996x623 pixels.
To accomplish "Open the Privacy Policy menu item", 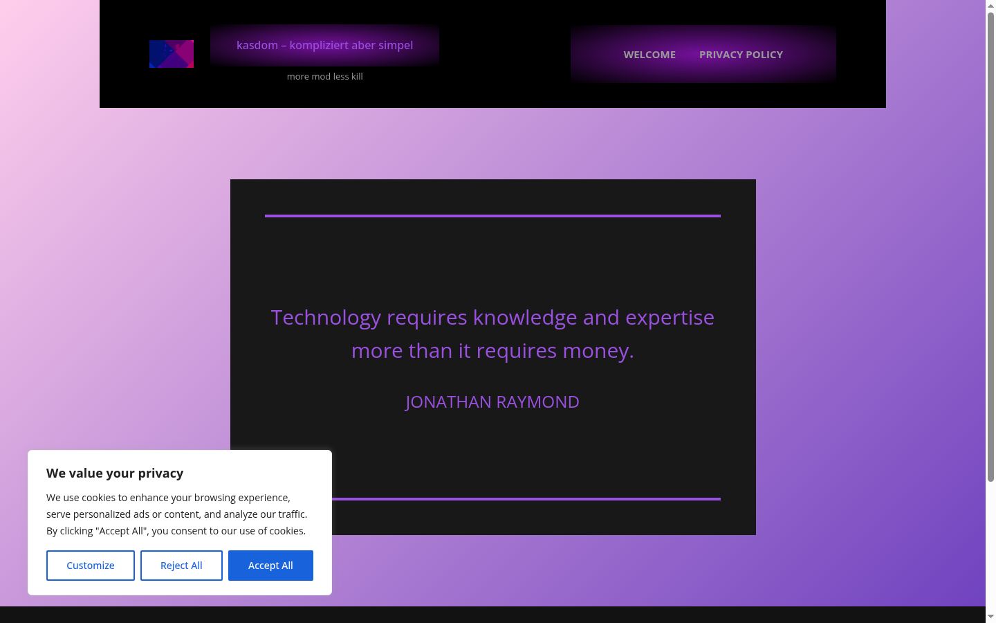I will 741,55.
